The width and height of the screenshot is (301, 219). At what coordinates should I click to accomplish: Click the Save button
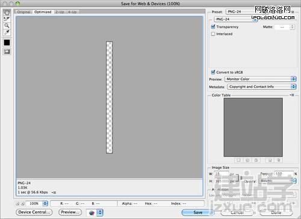(198, 212)
